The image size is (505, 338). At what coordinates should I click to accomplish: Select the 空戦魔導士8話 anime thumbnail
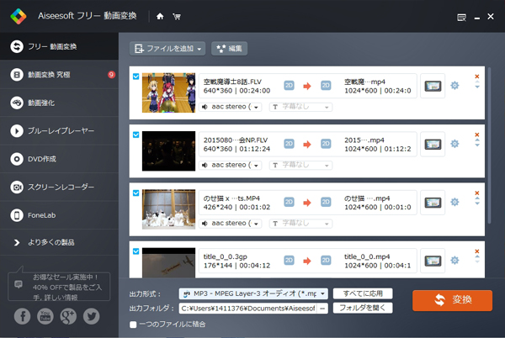(x=168, y=92)
